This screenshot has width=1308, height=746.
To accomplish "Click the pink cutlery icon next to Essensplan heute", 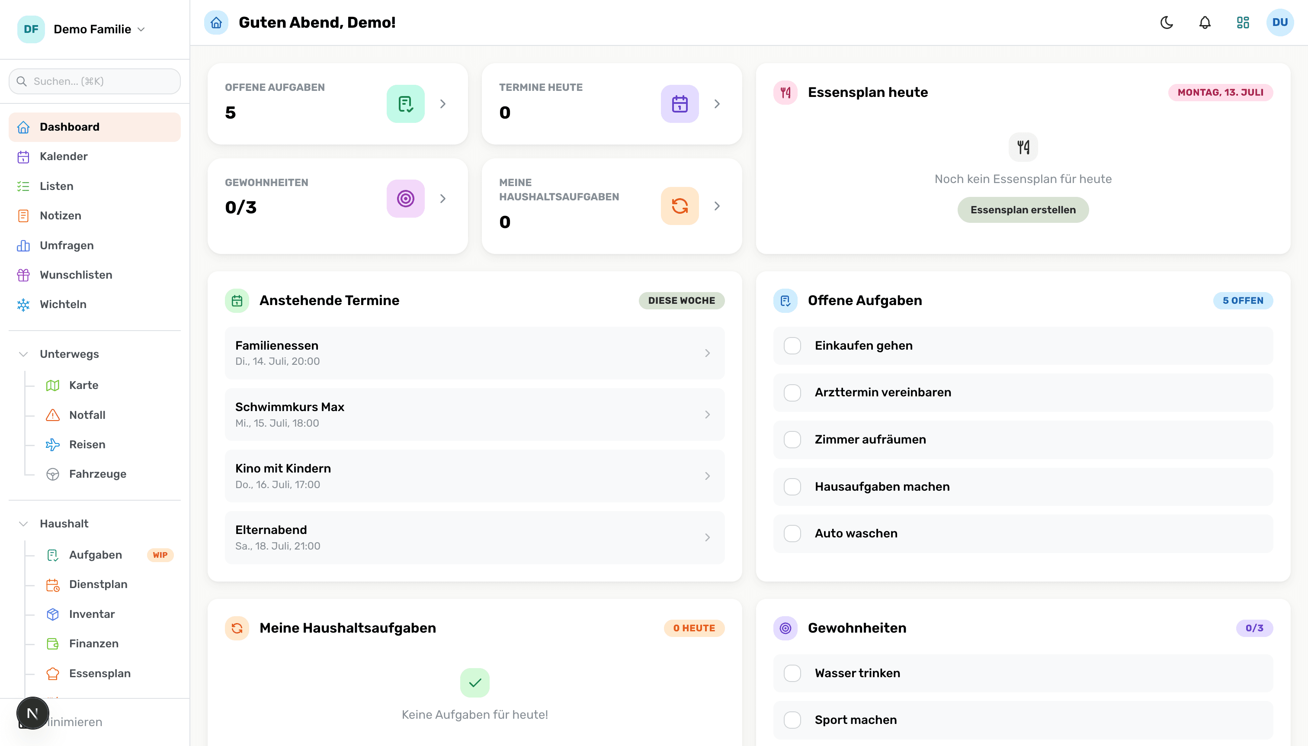I will (785, 92).
